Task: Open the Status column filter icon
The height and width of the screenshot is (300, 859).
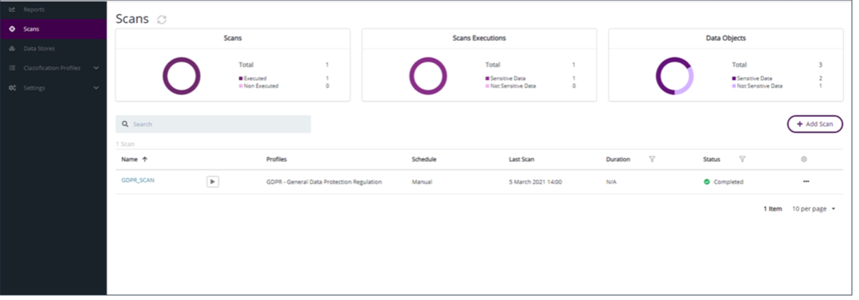Action: coord(742,159)
